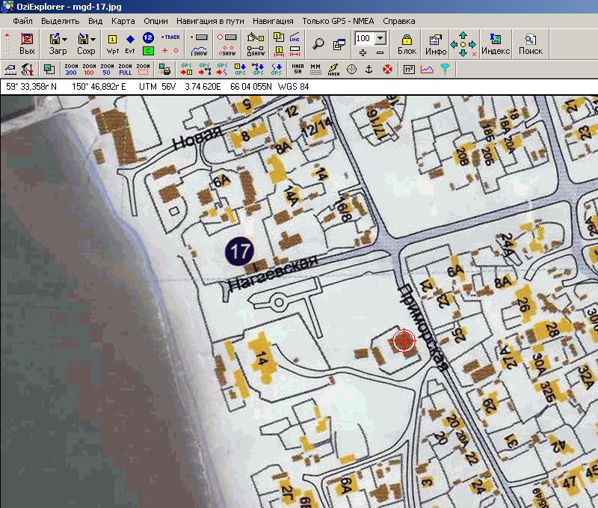This screenshot has width=598, height=508.
Task: Toggle the Блок map lock button
Action: [x=407, y=44]
